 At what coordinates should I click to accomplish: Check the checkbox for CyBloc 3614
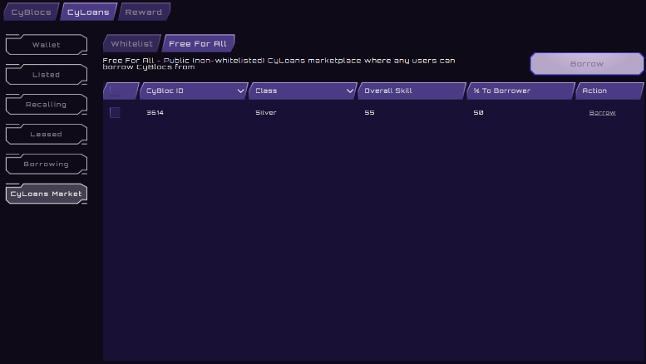[115, 112]
